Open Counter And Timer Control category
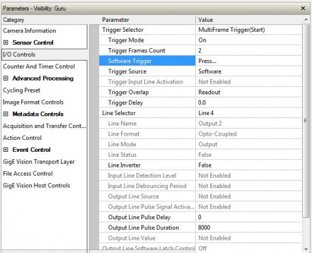 point(39,66)
